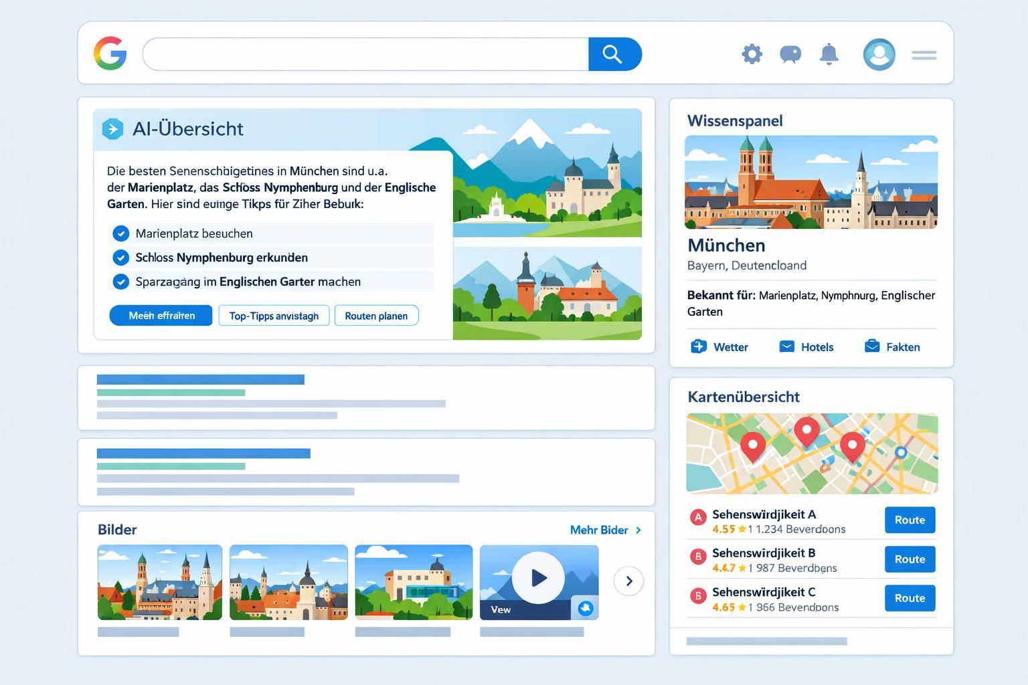Select the Wetter icon in the Wissenspanel
The image size is (1028, 685).
coord(698,347)
